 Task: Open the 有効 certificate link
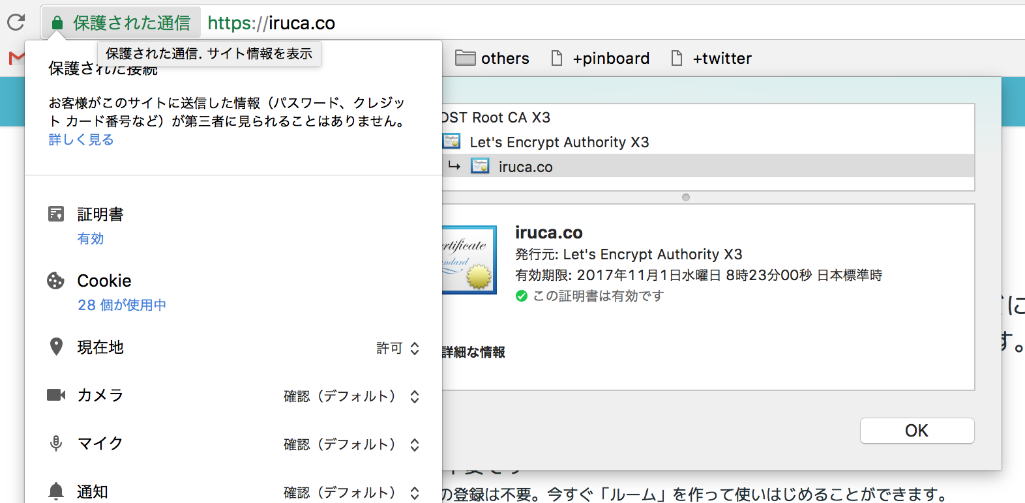(91, 238)
